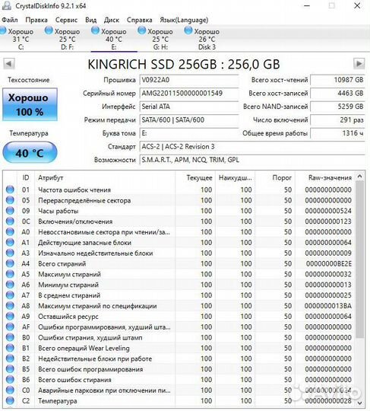Open the Правка menu
This screenshot has width=370, height=411.
coord(36,20)
